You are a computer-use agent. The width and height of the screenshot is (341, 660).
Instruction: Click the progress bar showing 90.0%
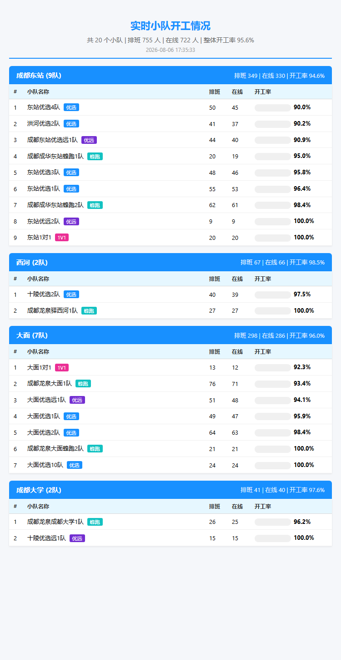[x=273, y=108]
